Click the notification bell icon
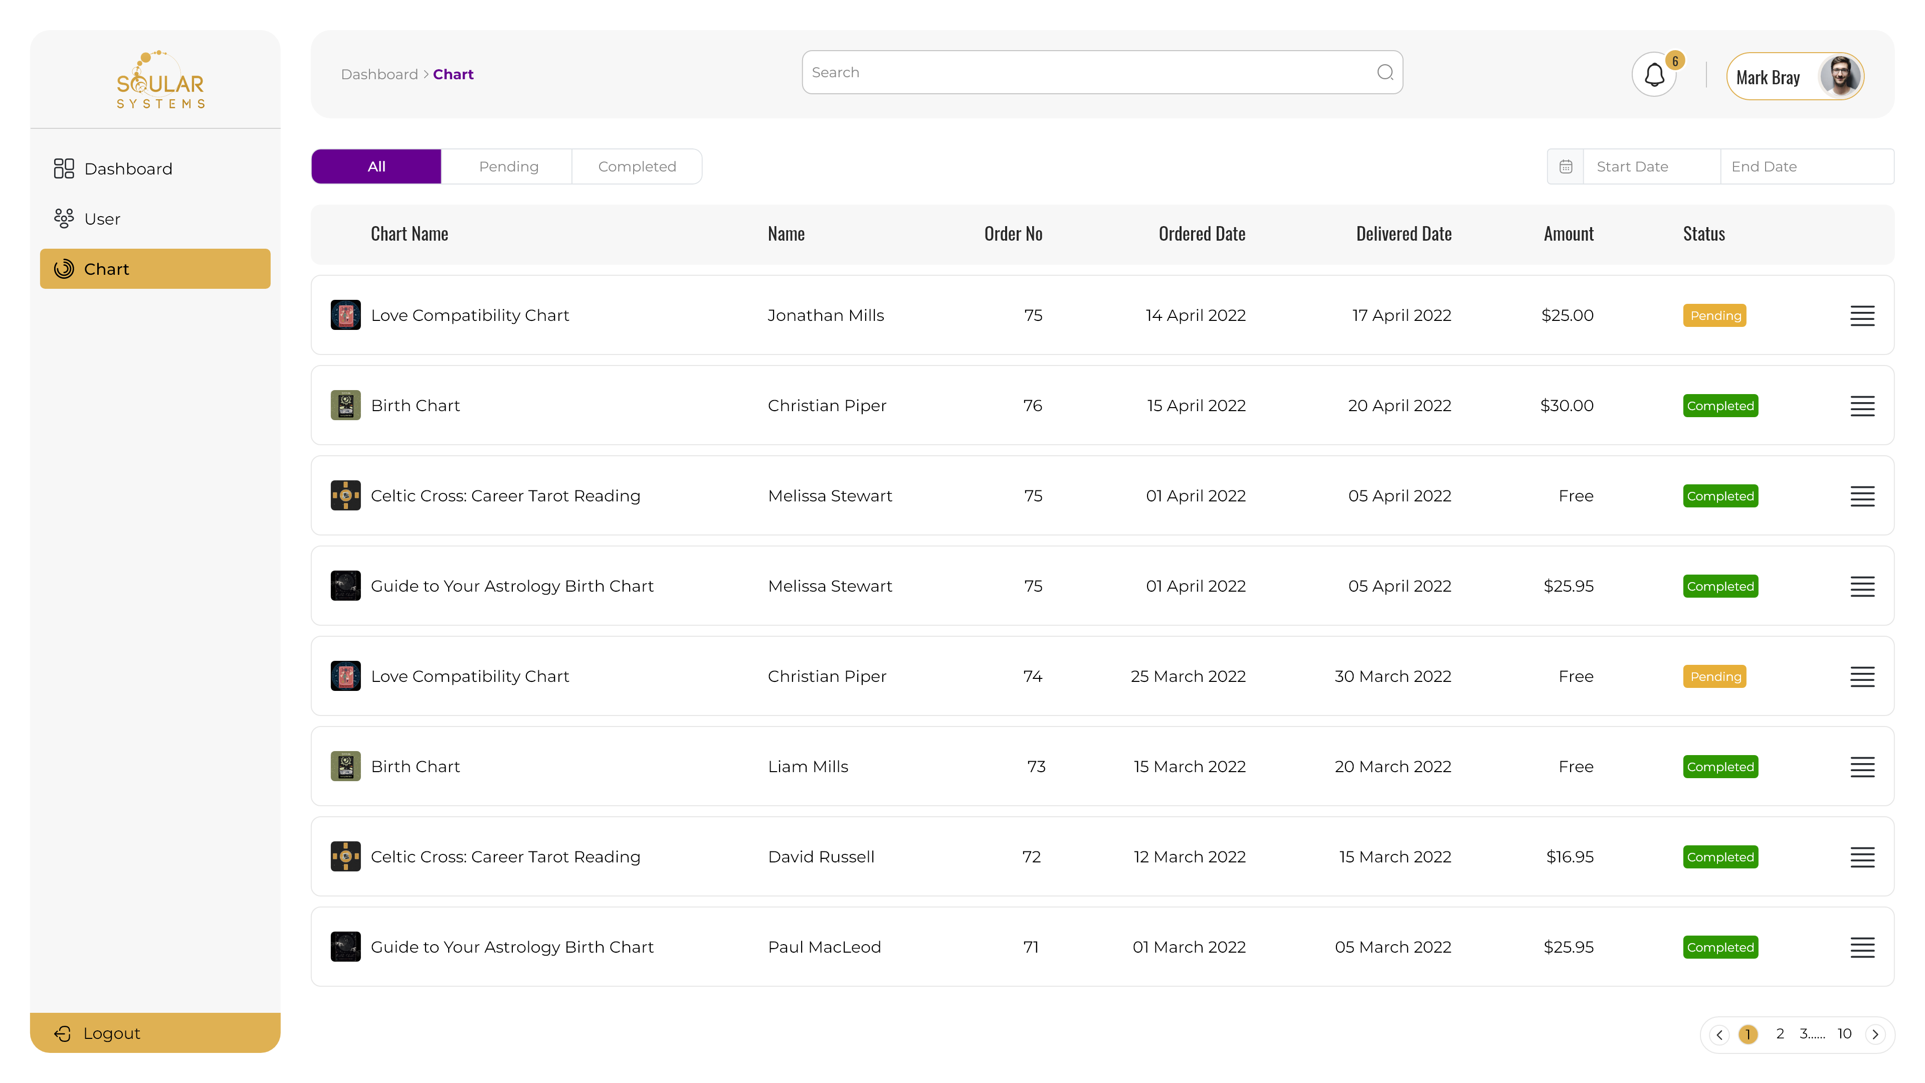Viewport: 1925px width, 1083px height. [x=1654, y=76]
